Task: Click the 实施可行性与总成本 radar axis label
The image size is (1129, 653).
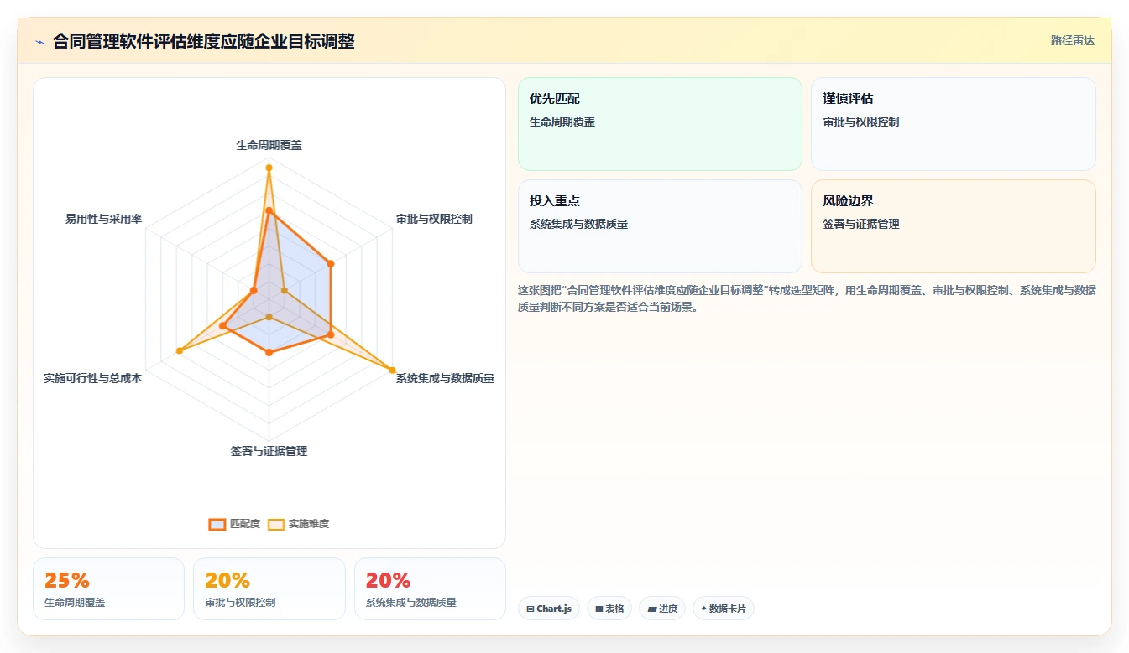Action: (92, 378)
